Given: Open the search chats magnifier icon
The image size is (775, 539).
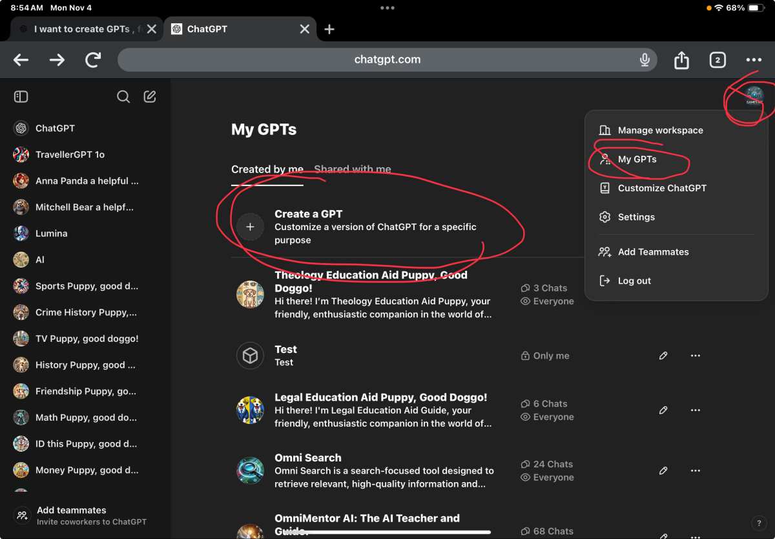Looking at the screenshot, I should click(123, 96).
